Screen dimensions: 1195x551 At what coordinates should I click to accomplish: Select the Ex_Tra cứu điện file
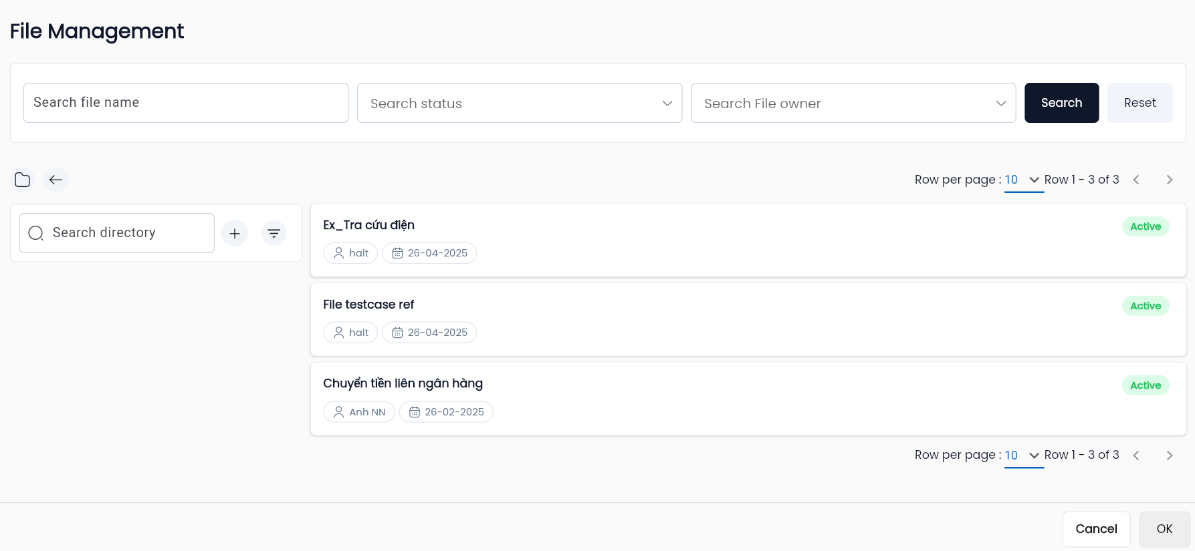748,240
